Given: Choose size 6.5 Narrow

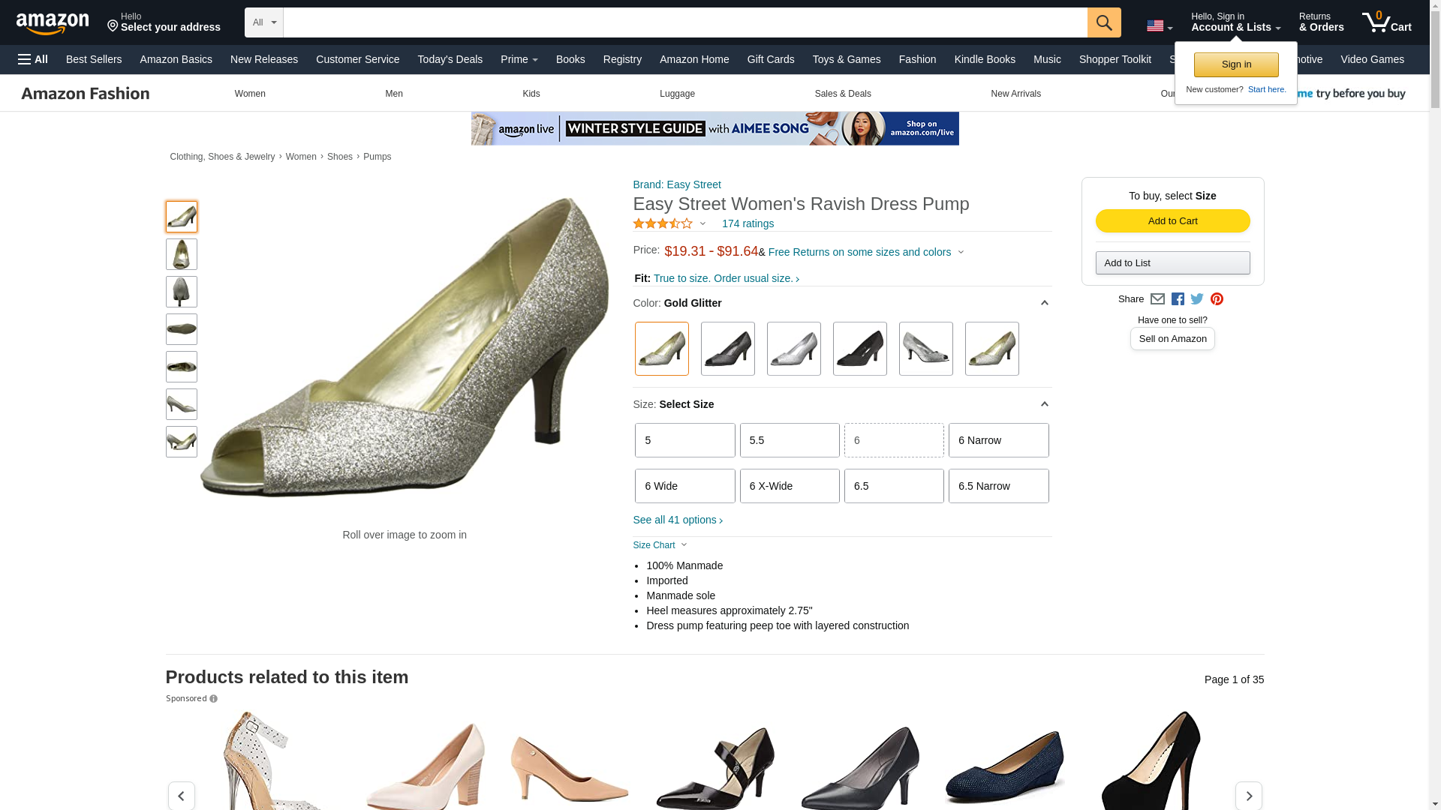Looking at the screenshot, I should click(x=998, y=486).
